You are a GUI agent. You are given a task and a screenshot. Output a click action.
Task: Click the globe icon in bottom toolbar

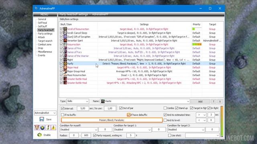(x=42, y=128)
